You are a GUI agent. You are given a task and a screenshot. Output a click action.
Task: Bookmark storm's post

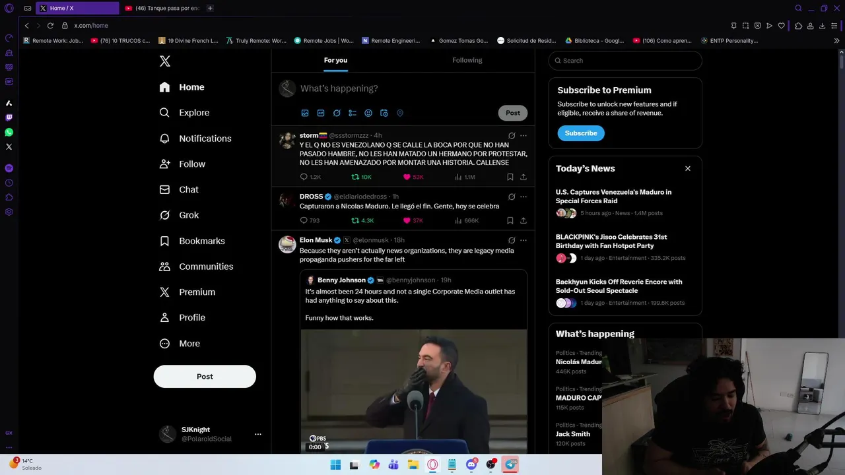point(510,177)
